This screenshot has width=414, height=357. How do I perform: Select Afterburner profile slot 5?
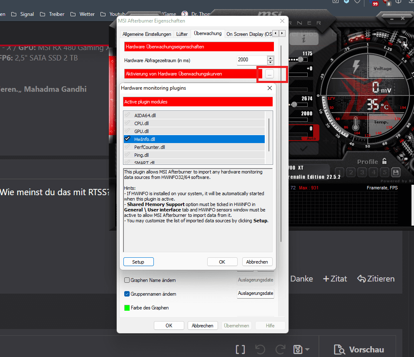point(385,172)
